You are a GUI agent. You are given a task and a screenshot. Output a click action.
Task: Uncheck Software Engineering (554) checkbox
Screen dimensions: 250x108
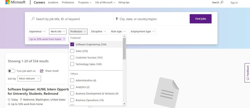click(72, 44)
